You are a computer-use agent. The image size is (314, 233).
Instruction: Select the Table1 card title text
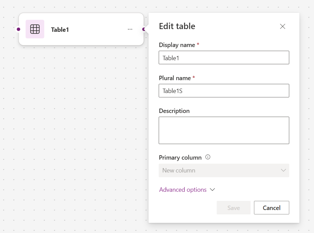pos(60,30)
